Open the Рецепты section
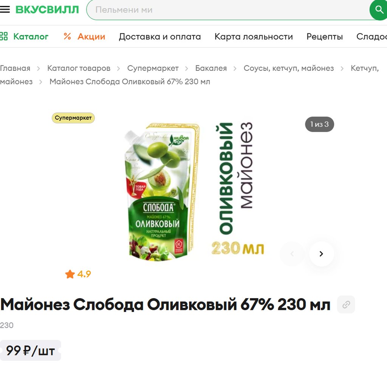 pos(325,37)
